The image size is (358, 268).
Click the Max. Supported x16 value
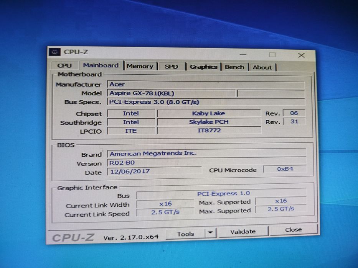[281, 201]
